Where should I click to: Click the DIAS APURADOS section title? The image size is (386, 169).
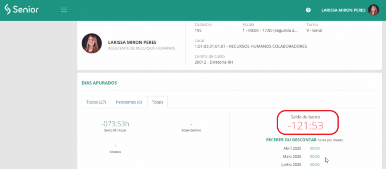99,83
